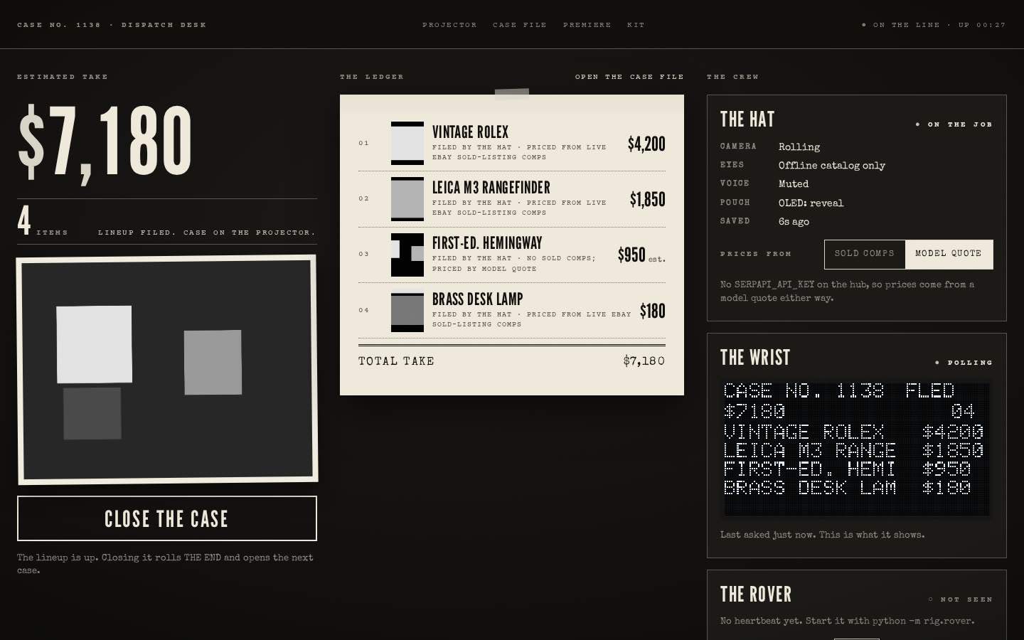The width and height of the screenshot is (1024, 640).
Task: Click The Hat's On The Job status
Action: (x=954, y=124)
